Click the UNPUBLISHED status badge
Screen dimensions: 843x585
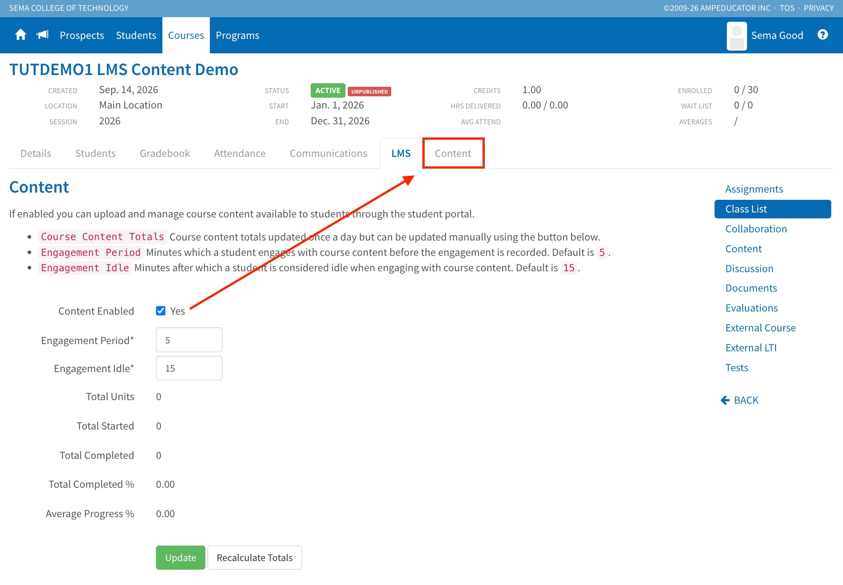[369, 91]
